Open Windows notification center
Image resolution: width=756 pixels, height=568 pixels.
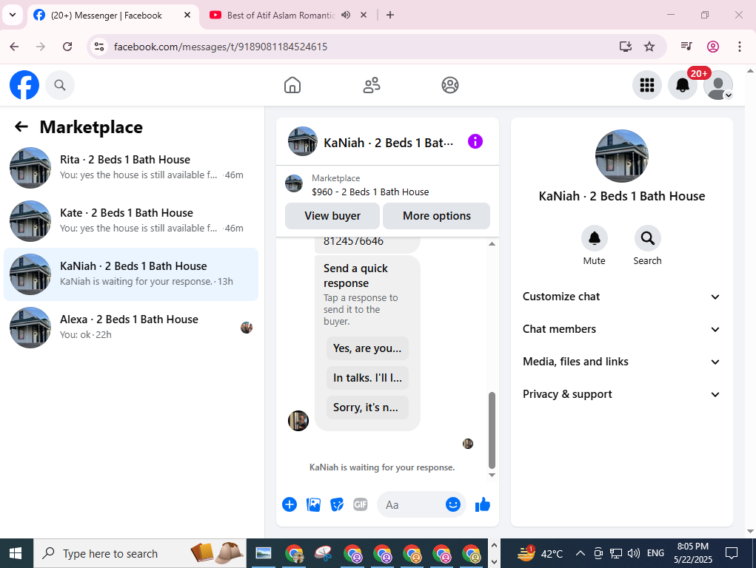click(732, 553)
